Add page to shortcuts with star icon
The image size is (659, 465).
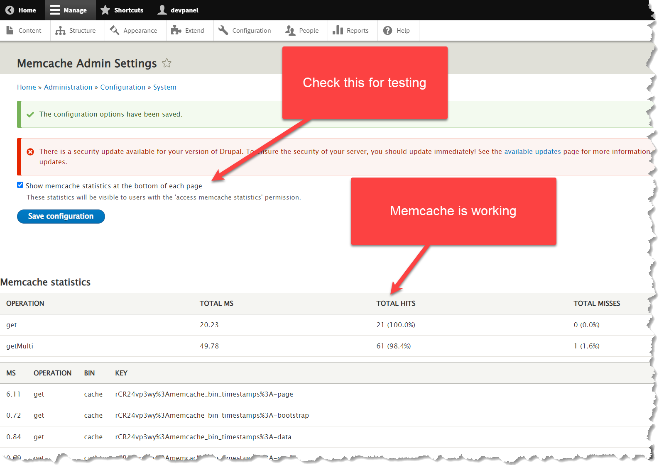167,63
